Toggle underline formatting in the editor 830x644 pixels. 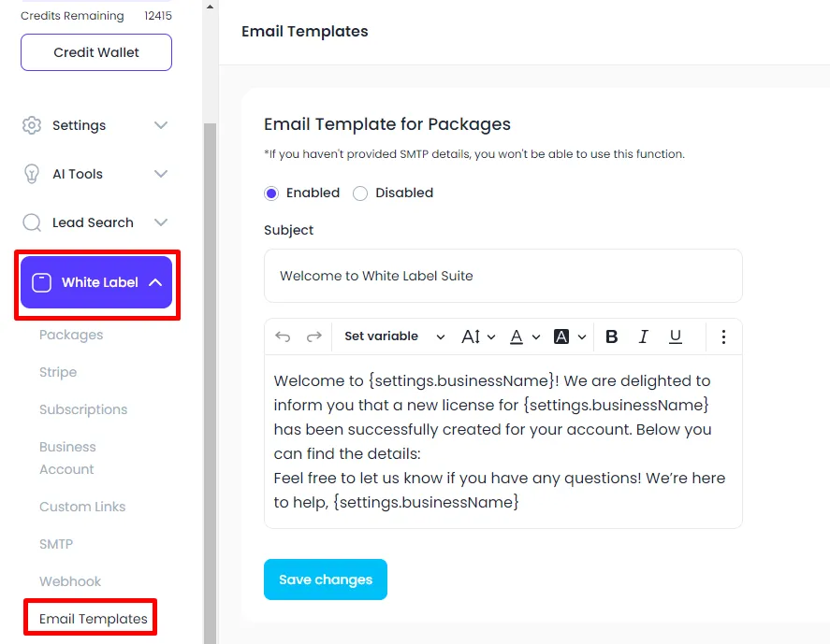(x=675, y=336)
